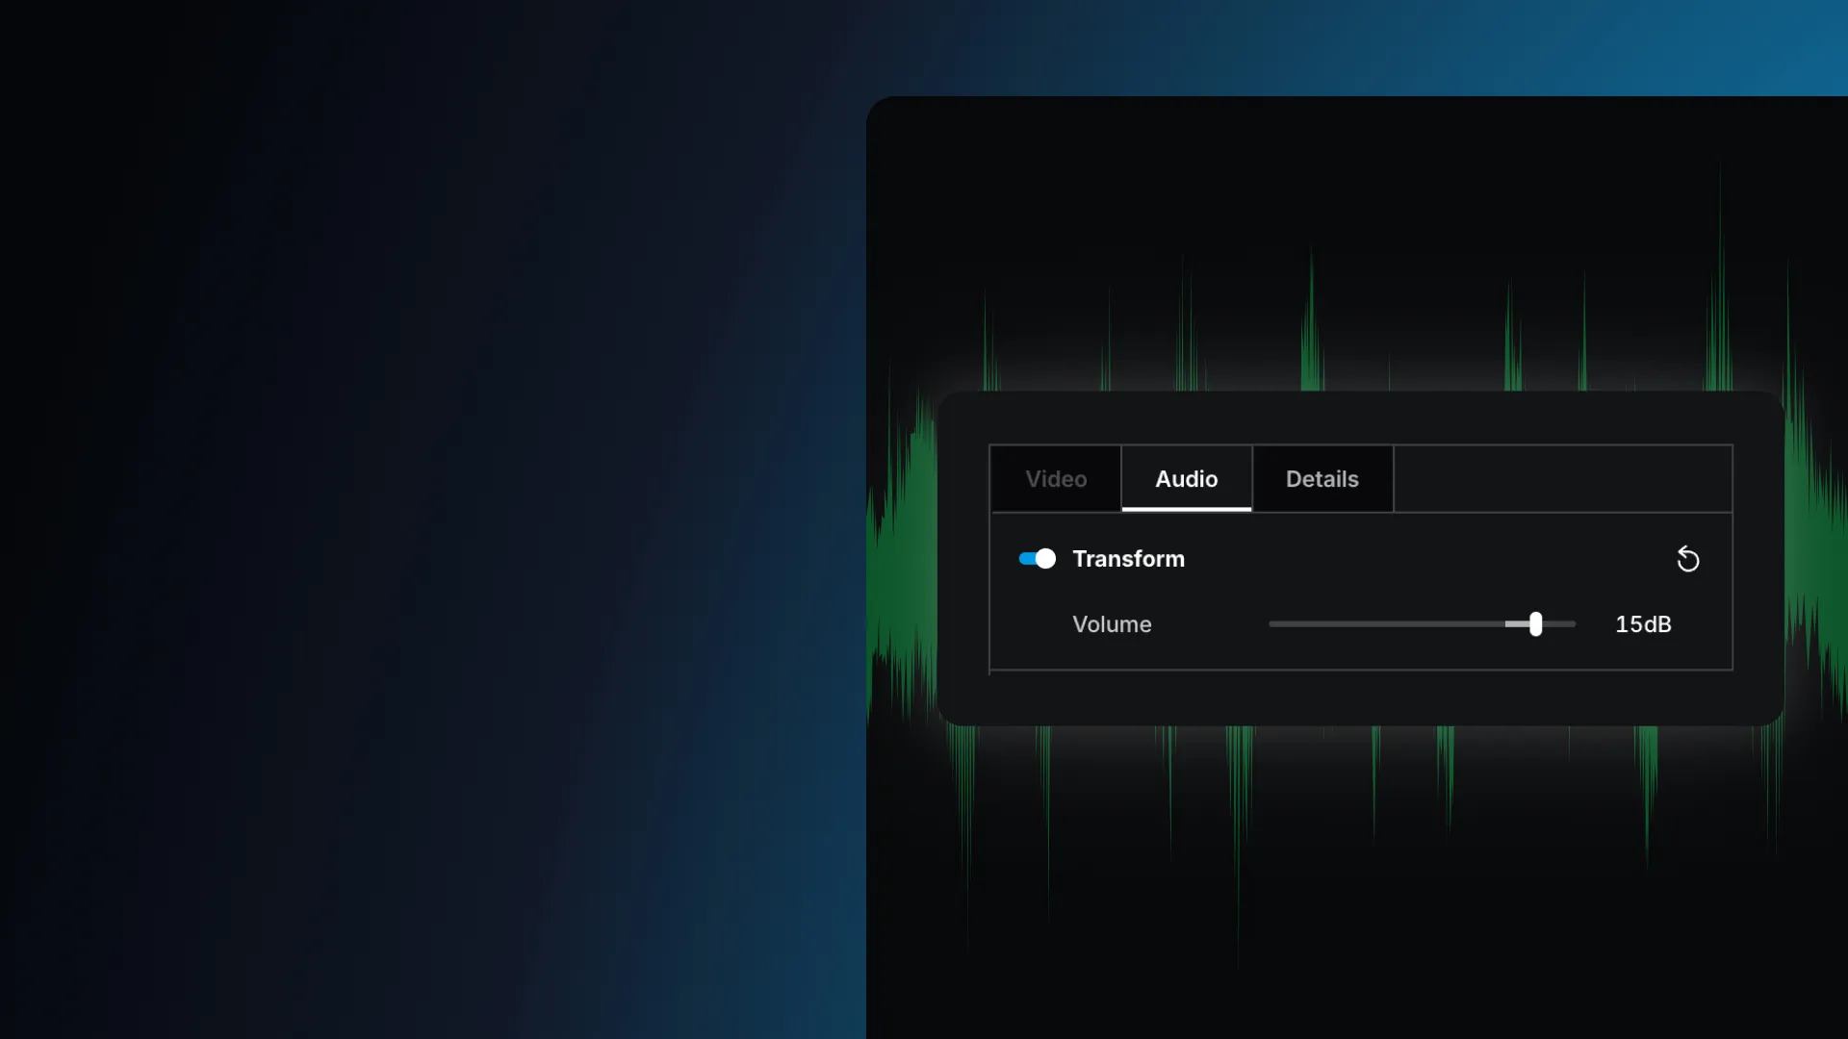Open the Details tab
1848x1039 pixels.
pyautogui.click(x=1322, y=479)
